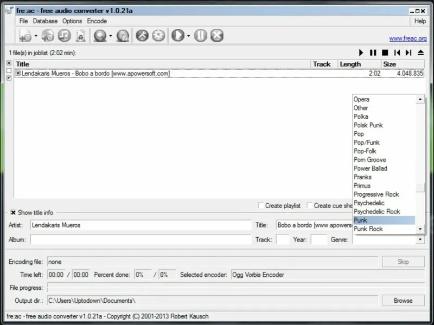
Task: Click the Add audio files toolbar icon
Action: (25, 36)
